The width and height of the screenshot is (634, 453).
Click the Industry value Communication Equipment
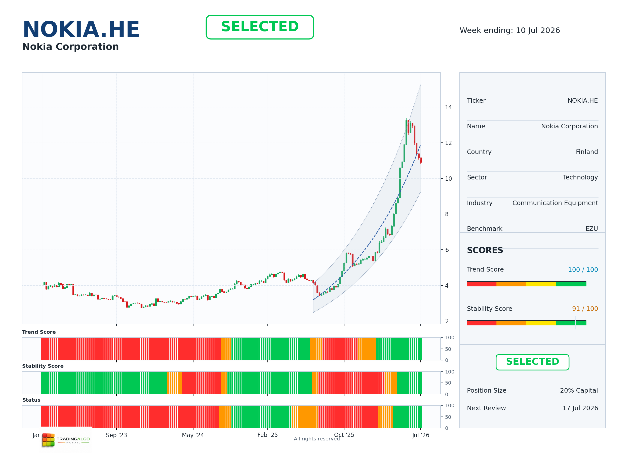pyautogui.click(x=555, y=203)
